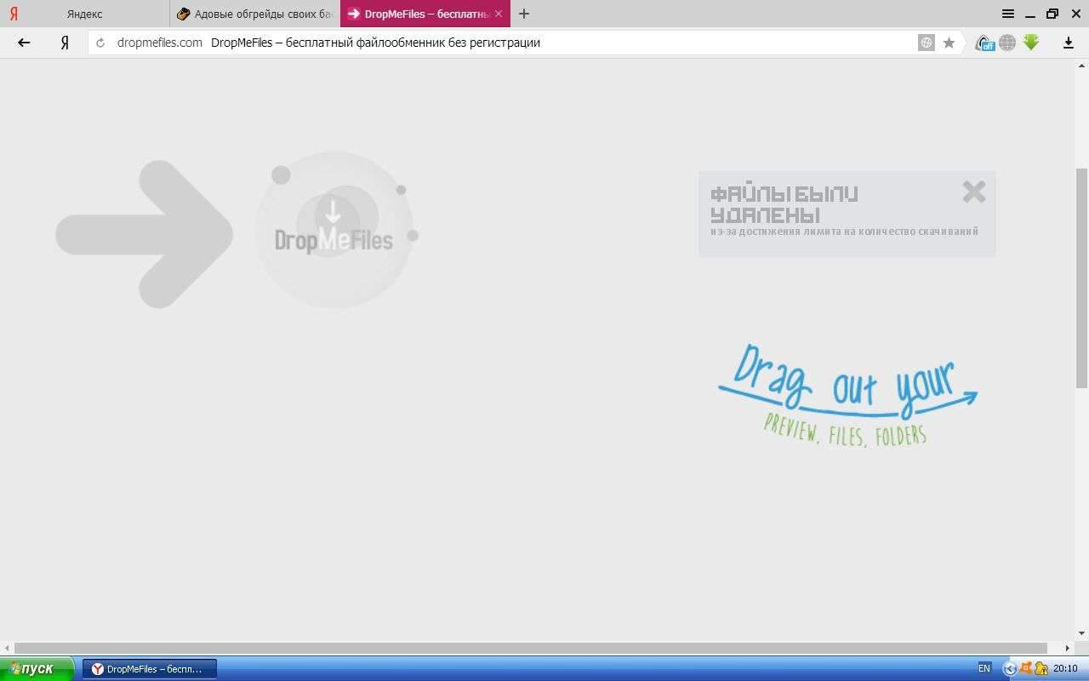This screenshot has width=1089, height=681.
Task: Click the orange Avast tray icon
Action: pos(1026,668)
